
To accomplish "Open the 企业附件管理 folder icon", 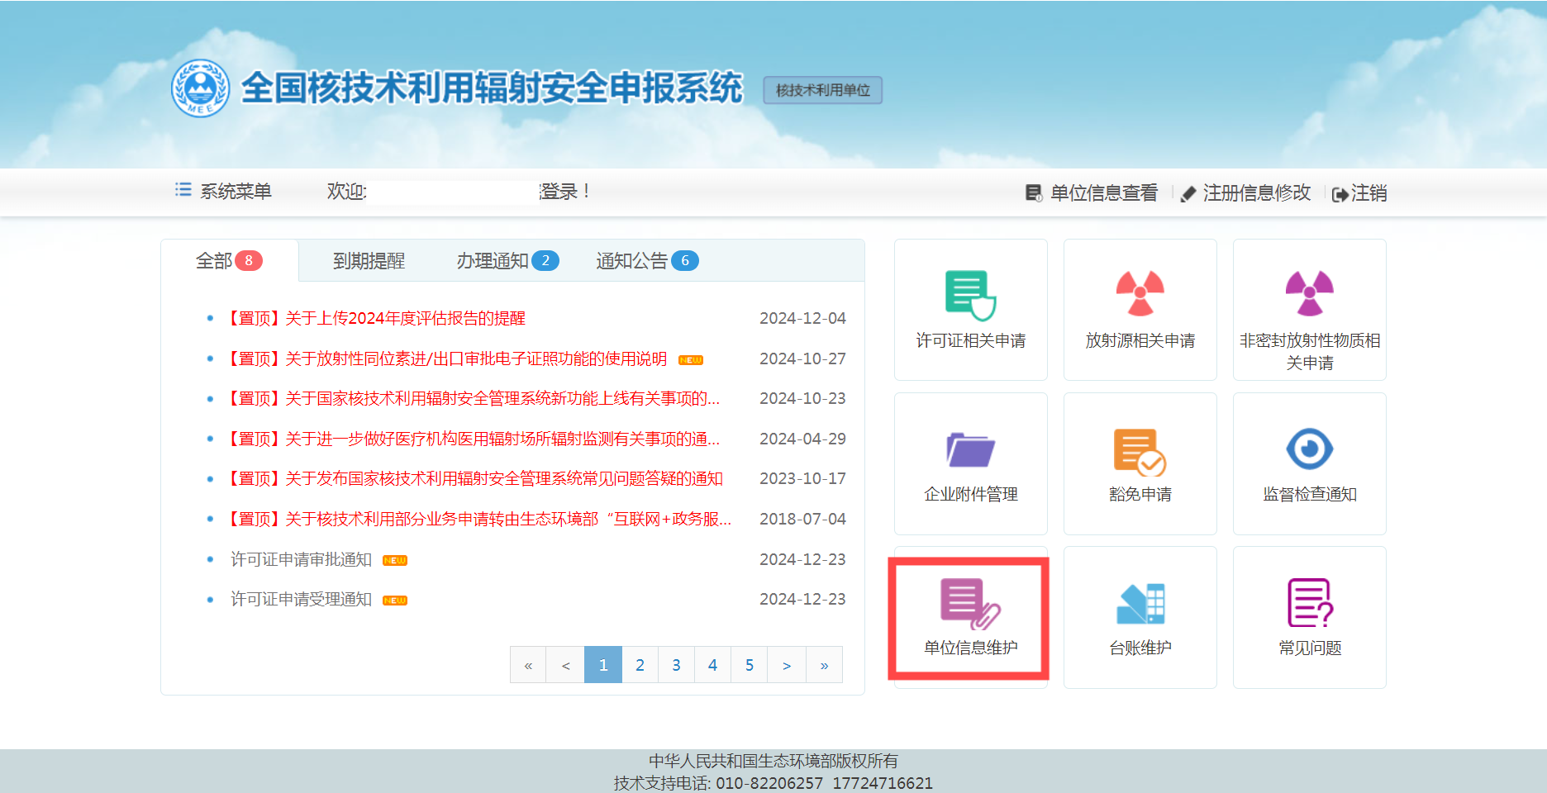I will (x=970, y=451).
